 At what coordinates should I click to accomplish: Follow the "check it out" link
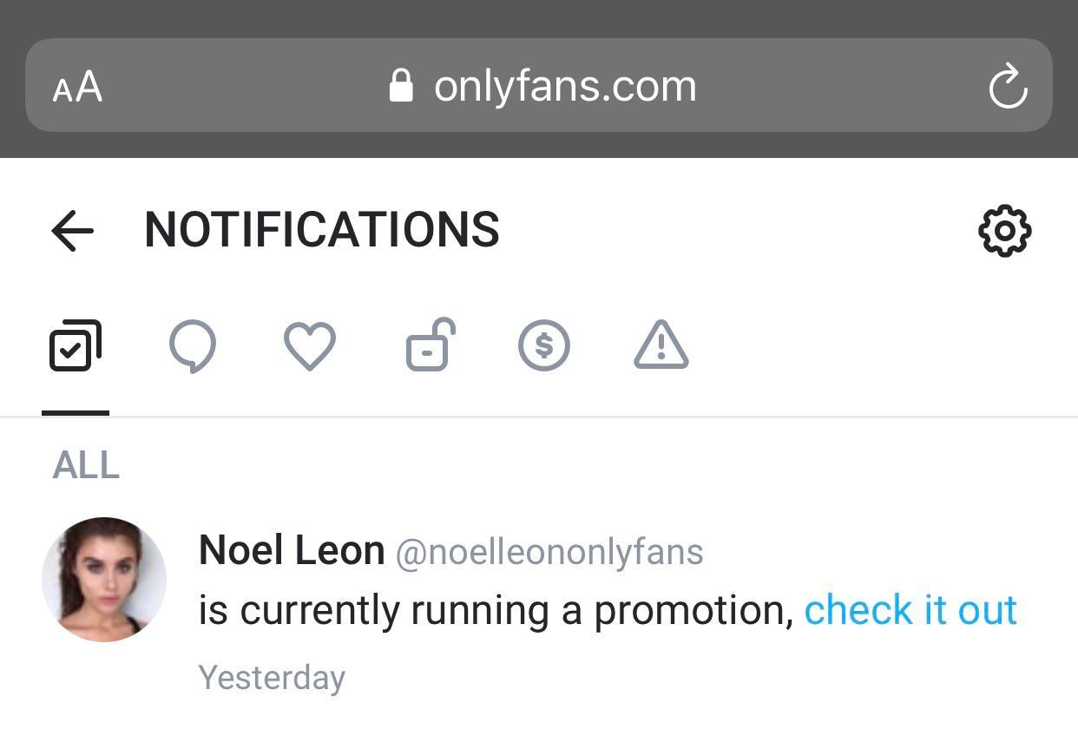click(910, 610)
